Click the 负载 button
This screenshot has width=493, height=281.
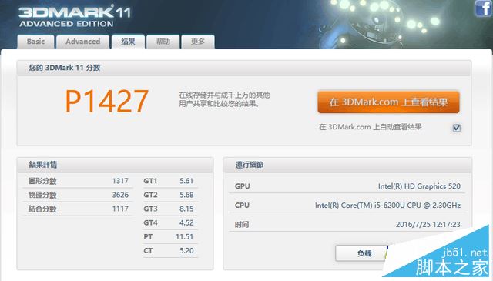pos(361,253)
